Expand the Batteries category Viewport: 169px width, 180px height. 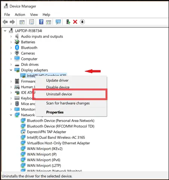(x=11, y=42)
